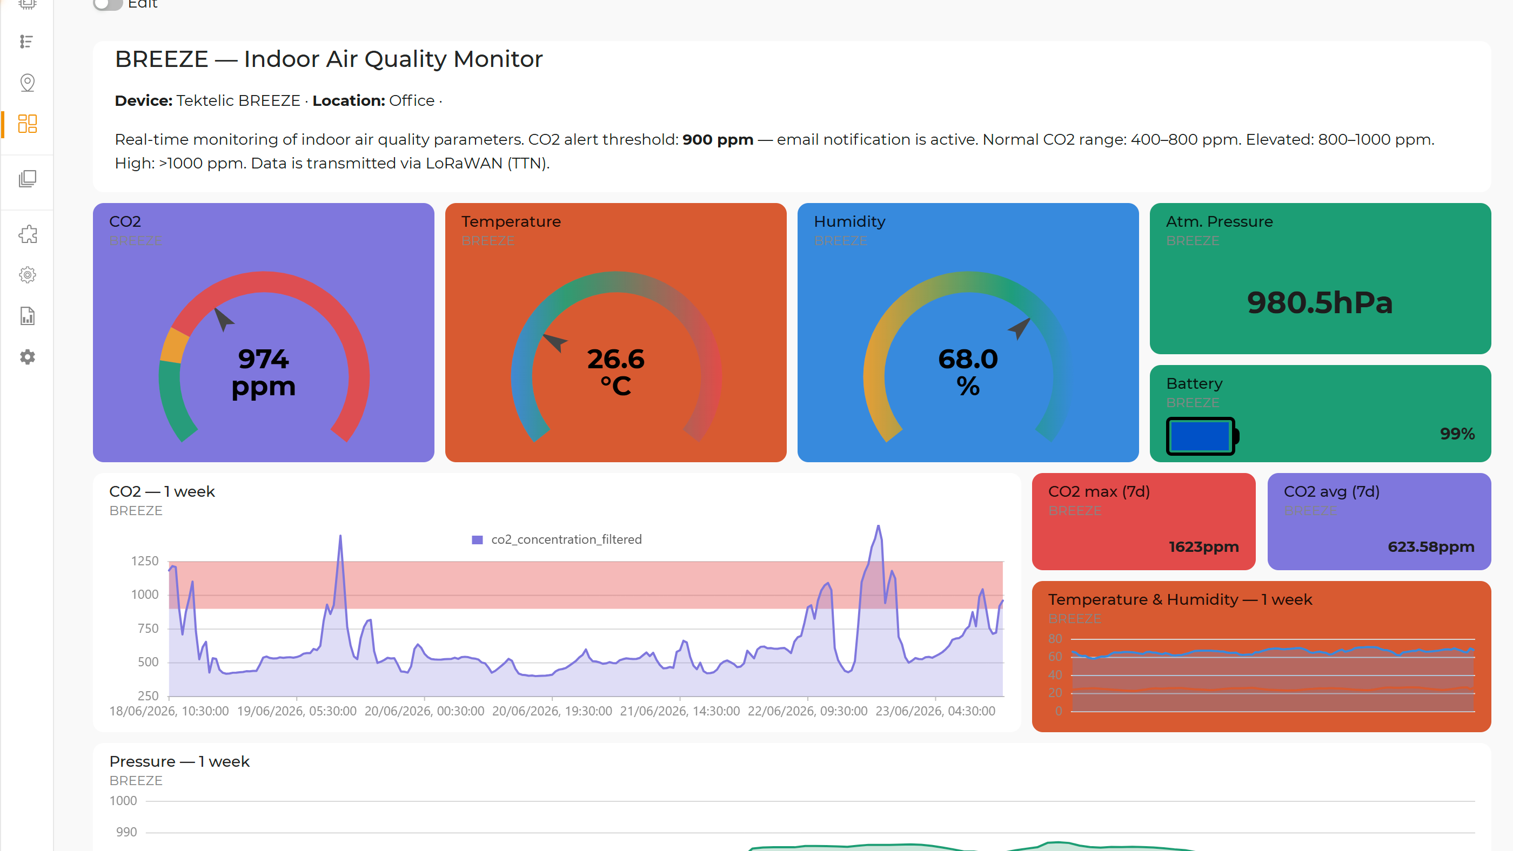Click the Pressure — 1 week title
1513x851 pixels.
pos(179,761)
